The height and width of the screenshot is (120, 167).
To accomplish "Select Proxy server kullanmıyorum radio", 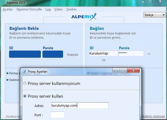I will (25, 83).
